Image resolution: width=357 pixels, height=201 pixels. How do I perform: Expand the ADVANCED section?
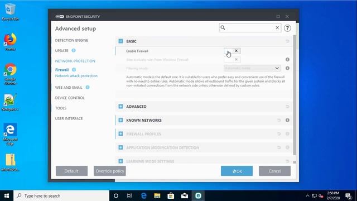(120, 107)
